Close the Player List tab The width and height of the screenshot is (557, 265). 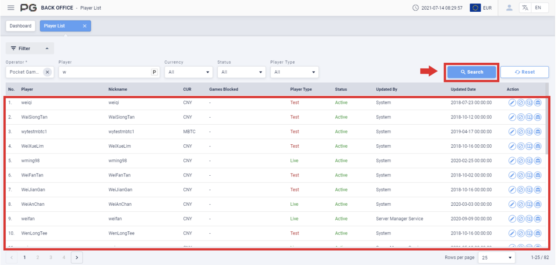pos(85,26)
